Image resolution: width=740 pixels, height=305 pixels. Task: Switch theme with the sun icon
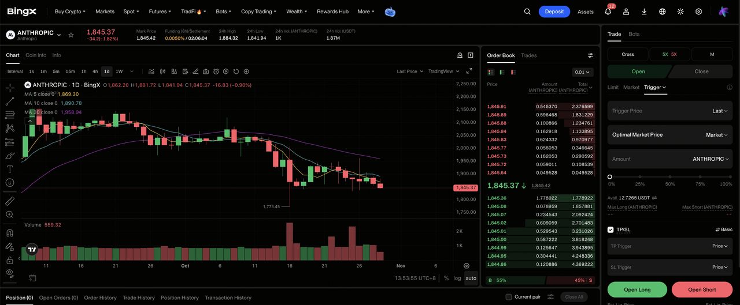click(680, 12)
